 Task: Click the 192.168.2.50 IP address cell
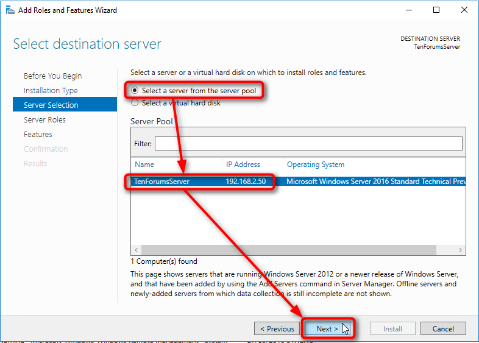246,182
